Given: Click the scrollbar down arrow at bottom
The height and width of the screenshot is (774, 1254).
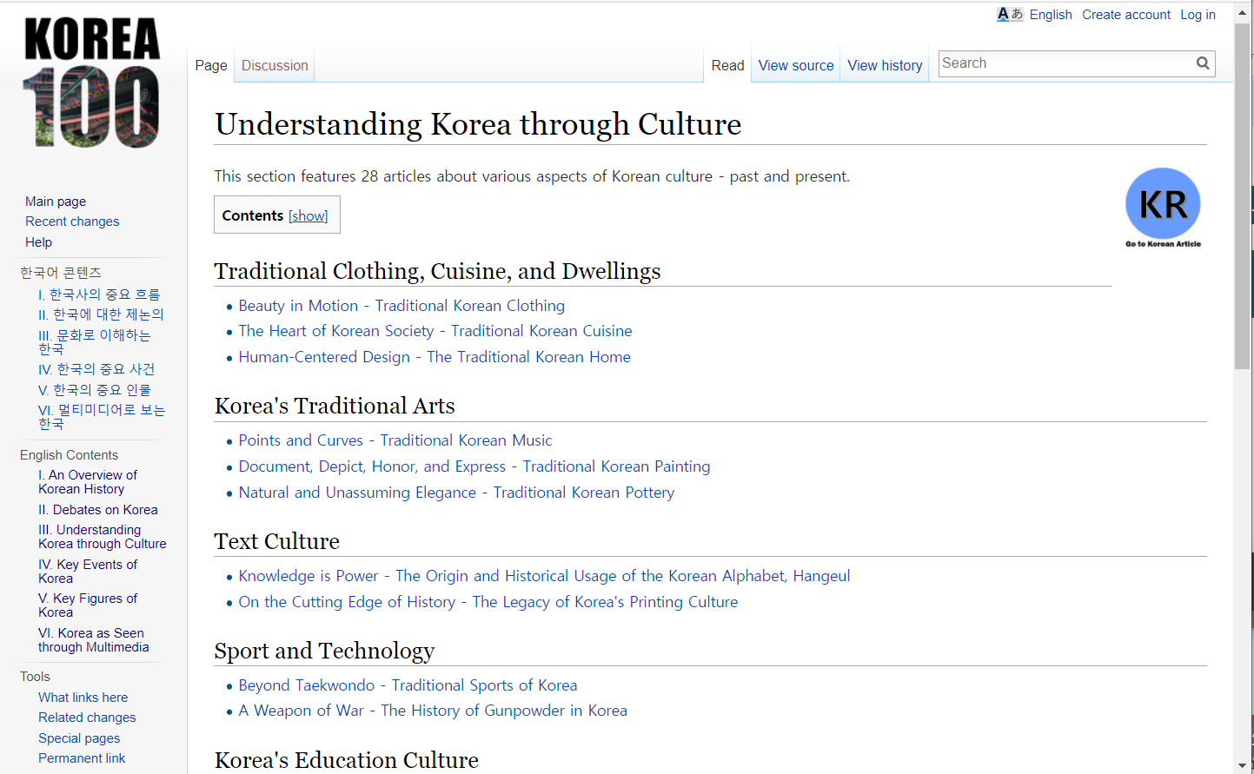Looking at the screenshot, I should tap(1242, 766).
